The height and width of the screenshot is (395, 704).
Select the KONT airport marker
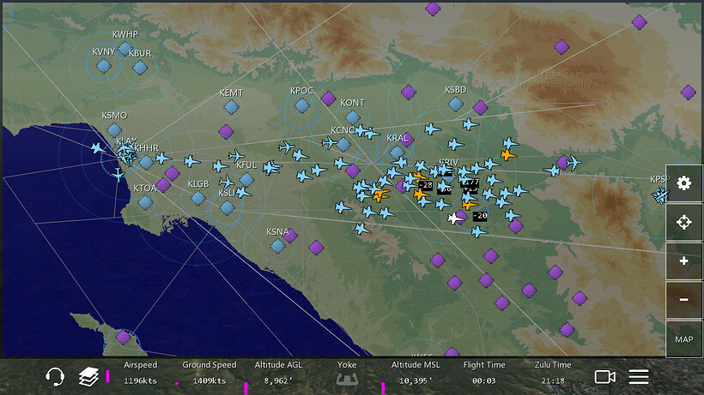[353, 117]
